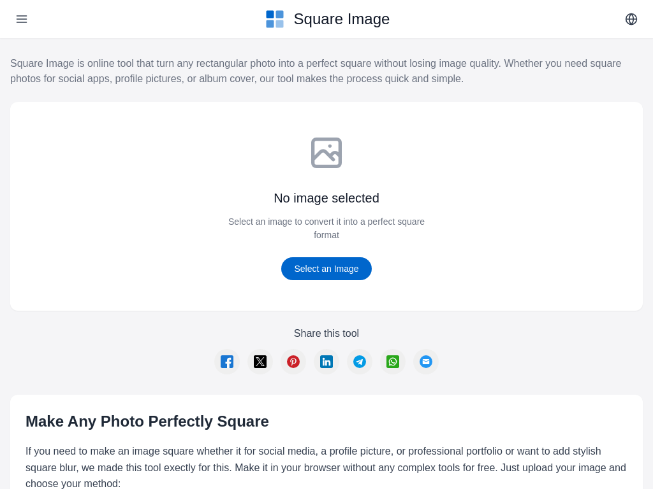The image size is (653, 489).
Task: Click the paragraph explaining square blur methods
Action: click(x=325, y=467)
